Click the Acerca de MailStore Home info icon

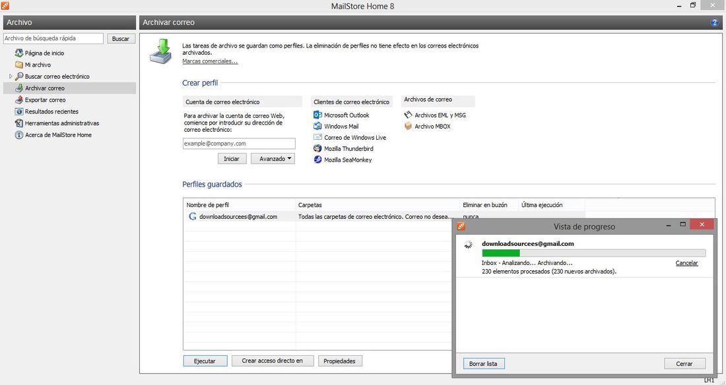tap(19, 134)
